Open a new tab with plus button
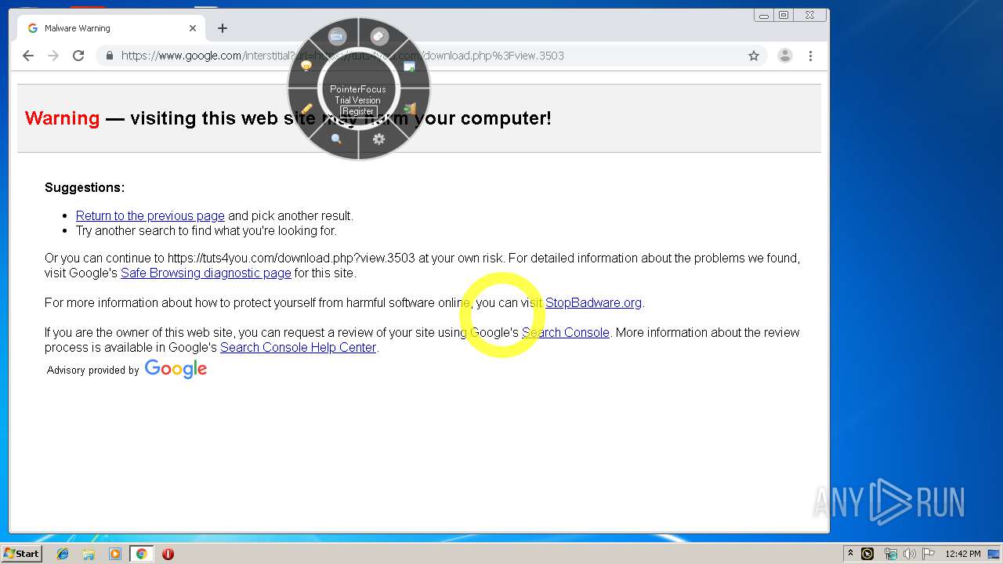 (x=223, y=28)
